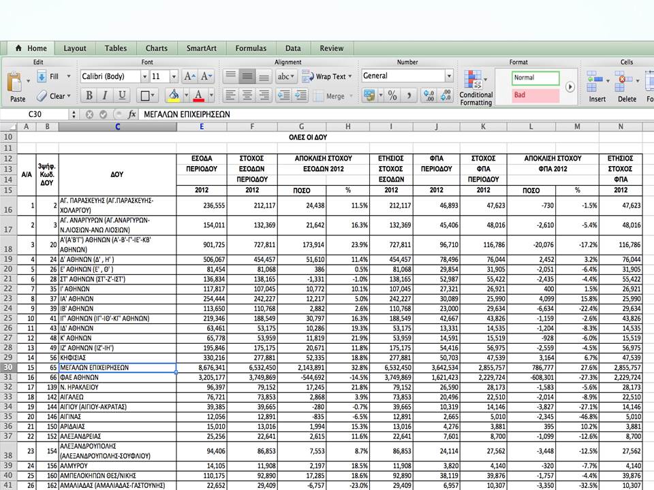Open the Data tab
654x490 pixels.
[x=293, y=48]
